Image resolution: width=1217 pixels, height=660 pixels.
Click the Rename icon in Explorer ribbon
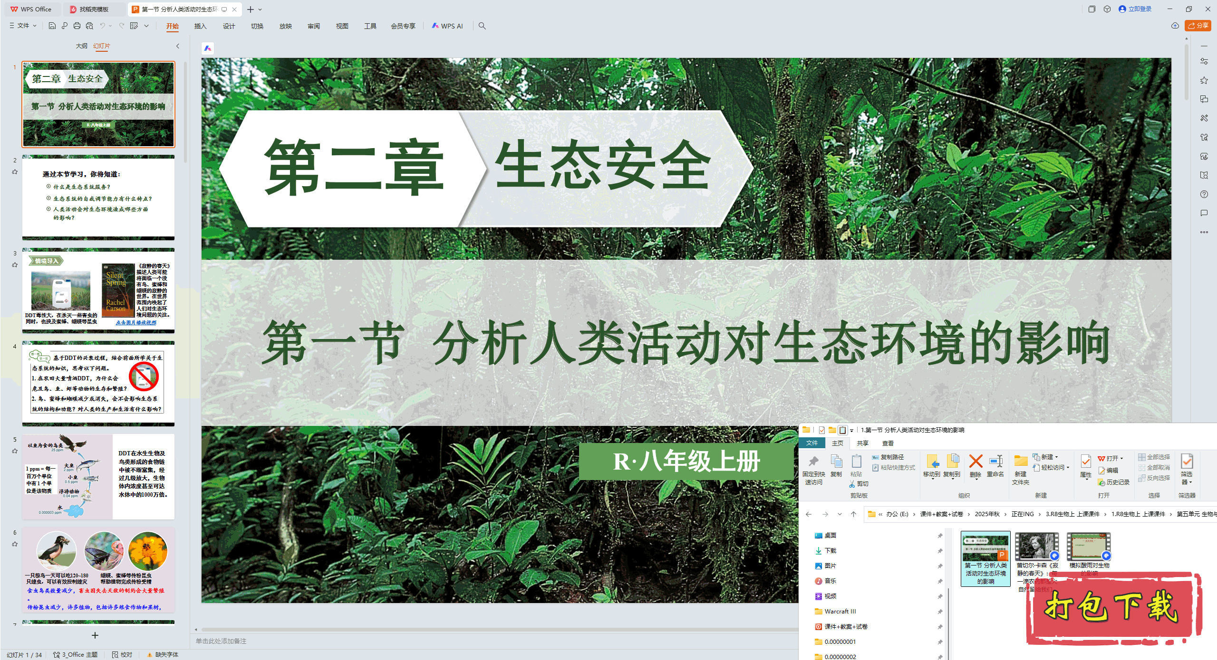tap(995, 462)
